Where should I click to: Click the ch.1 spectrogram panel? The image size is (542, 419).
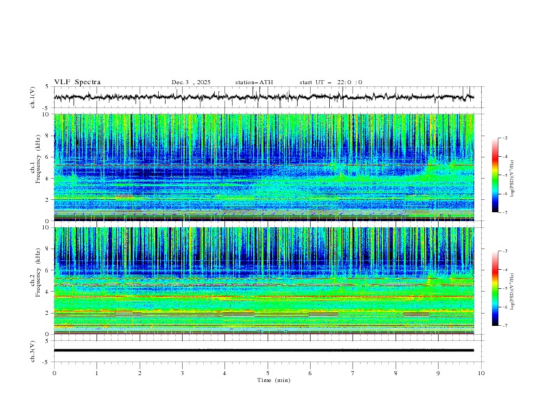[x=263, y=167]
